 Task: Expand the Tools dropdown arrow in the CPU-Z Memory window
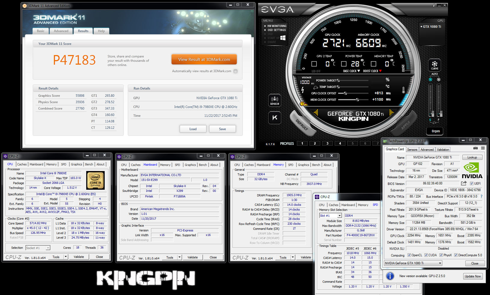[x=292, y=257]
